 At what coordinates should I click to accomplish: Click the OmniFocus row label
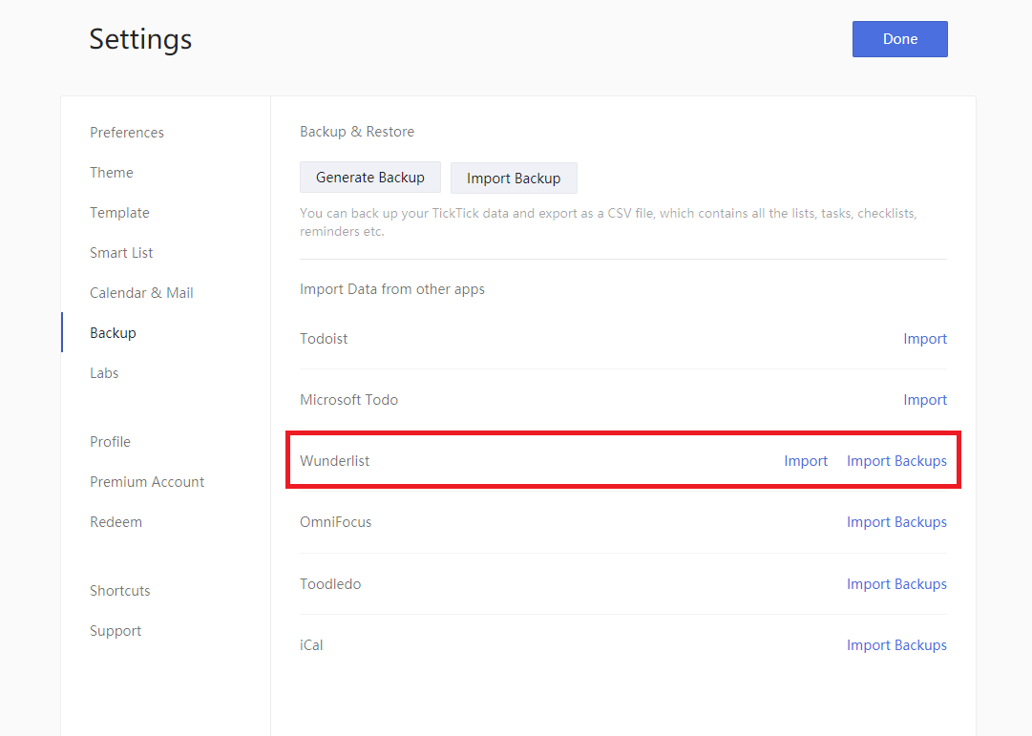click(x=336, y=522)
